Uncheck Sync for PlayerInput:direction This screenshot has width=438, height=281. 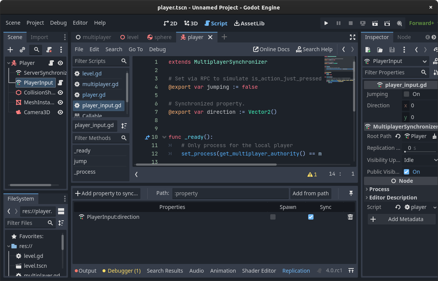pyautogui.click(x=310, y=217)
